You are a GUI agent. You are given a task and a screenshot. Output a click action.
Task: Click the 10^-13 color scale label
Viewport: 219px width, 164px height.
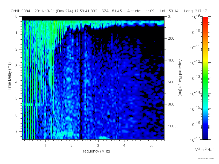(x=195, y=78)
